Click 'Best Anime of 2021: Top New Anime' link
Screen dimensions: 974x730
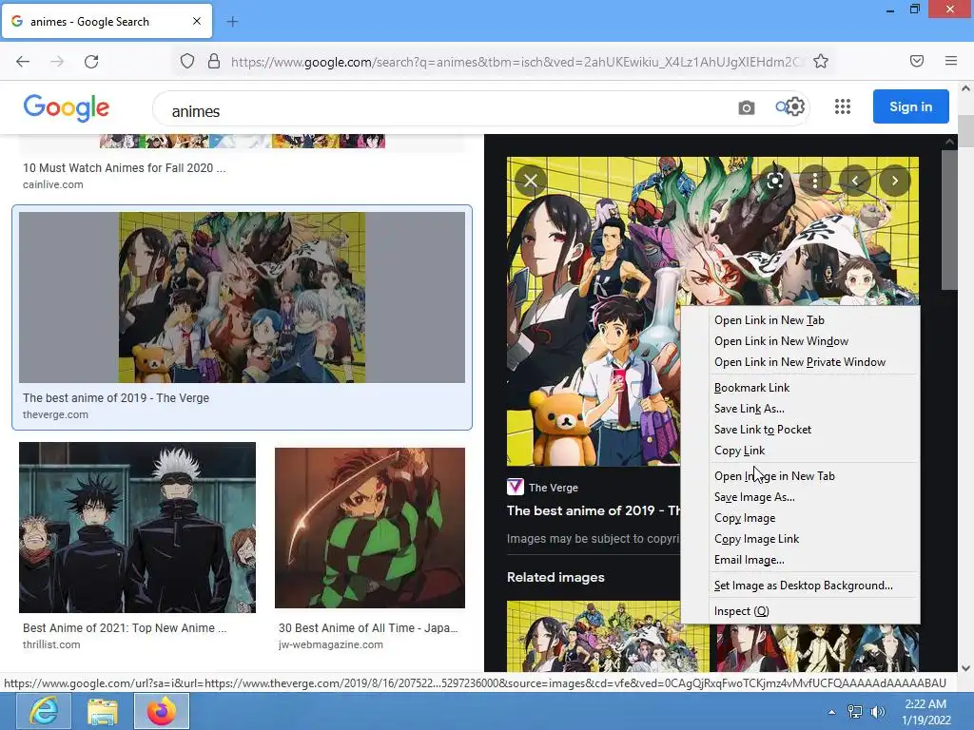125,628
